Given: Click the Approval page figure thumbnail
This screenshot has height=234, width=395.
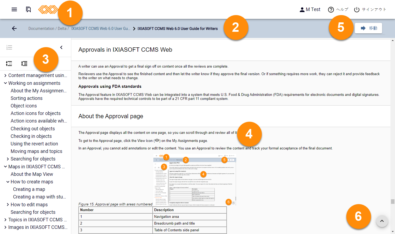Looking at the screenshot, I should point(195,180).
